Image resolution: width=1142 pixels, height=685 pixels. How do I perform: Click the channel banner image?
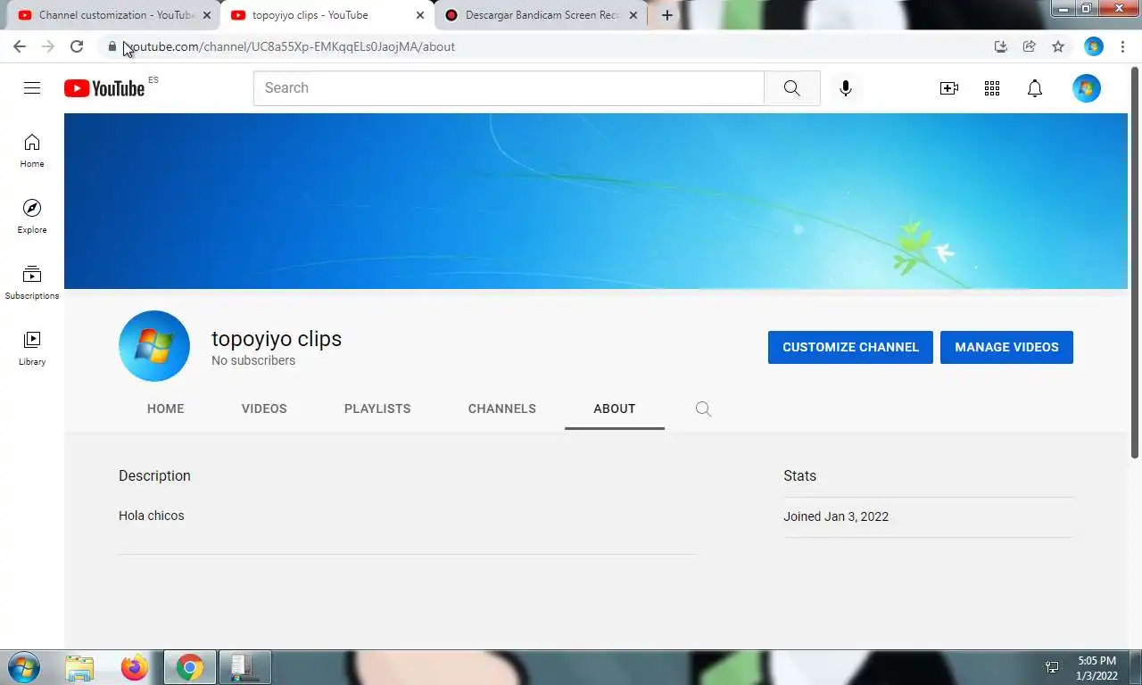tap(596, 201)
